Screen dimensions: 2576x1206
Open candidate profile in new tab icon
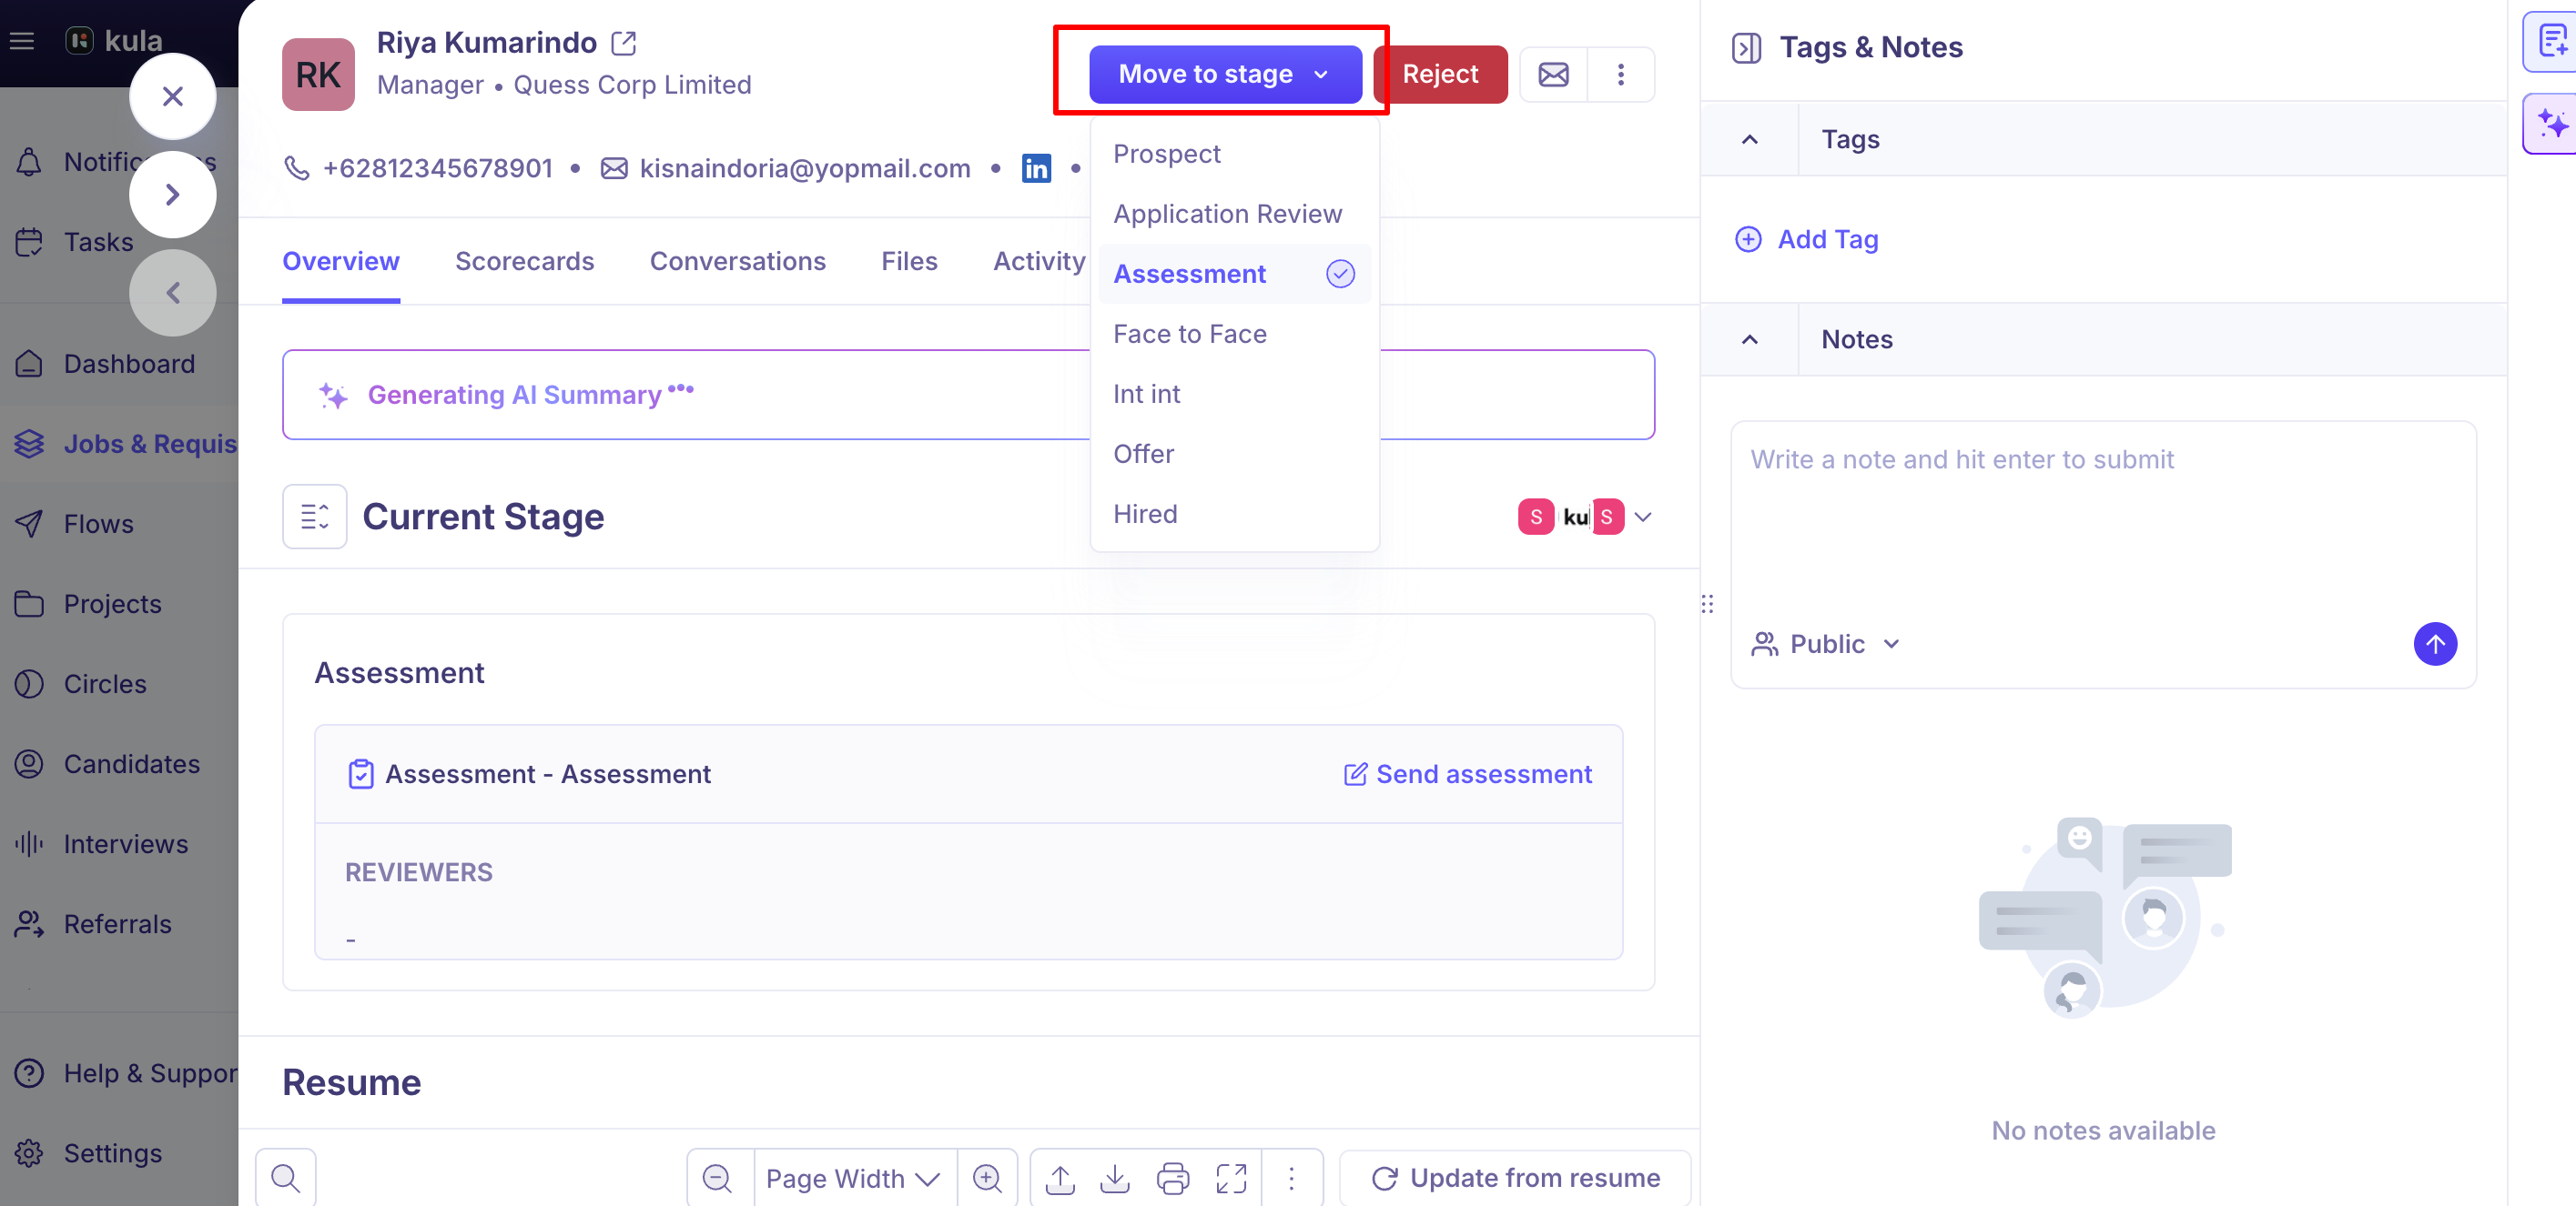click(x=624, y=43)
